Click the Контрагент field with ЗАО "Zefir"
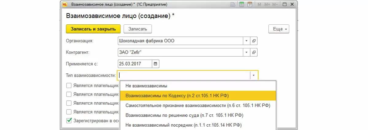The width and height of the screenshot is (368, 130). coord(181,52)
